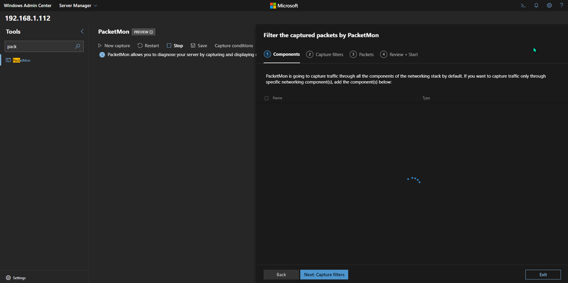The width and height of the screenshot is (568, 283).
Task: Start a New capture
Action: point(114,45)
